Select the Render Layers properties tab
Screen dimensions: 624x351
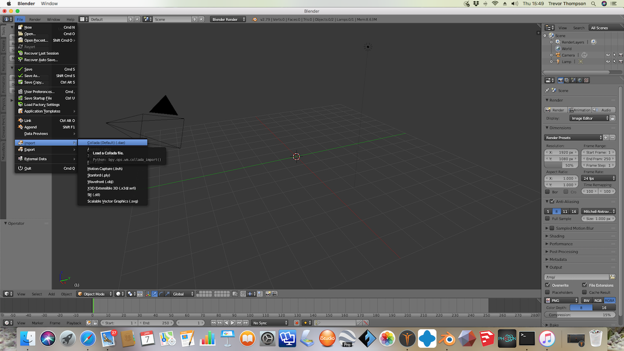tap(567, 81)
